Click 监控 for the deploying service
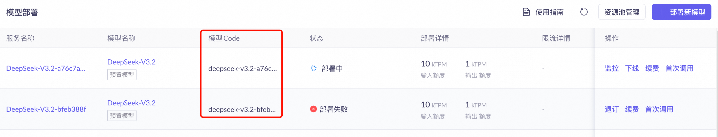 pyautogui.click(x=612, y=68)
